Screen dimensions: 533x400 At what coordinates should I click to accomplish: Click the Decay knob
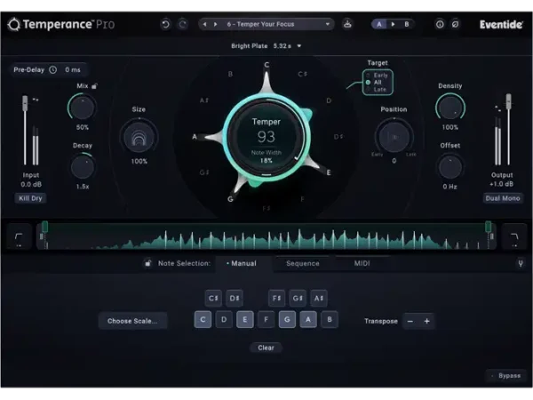coord(83,167)
